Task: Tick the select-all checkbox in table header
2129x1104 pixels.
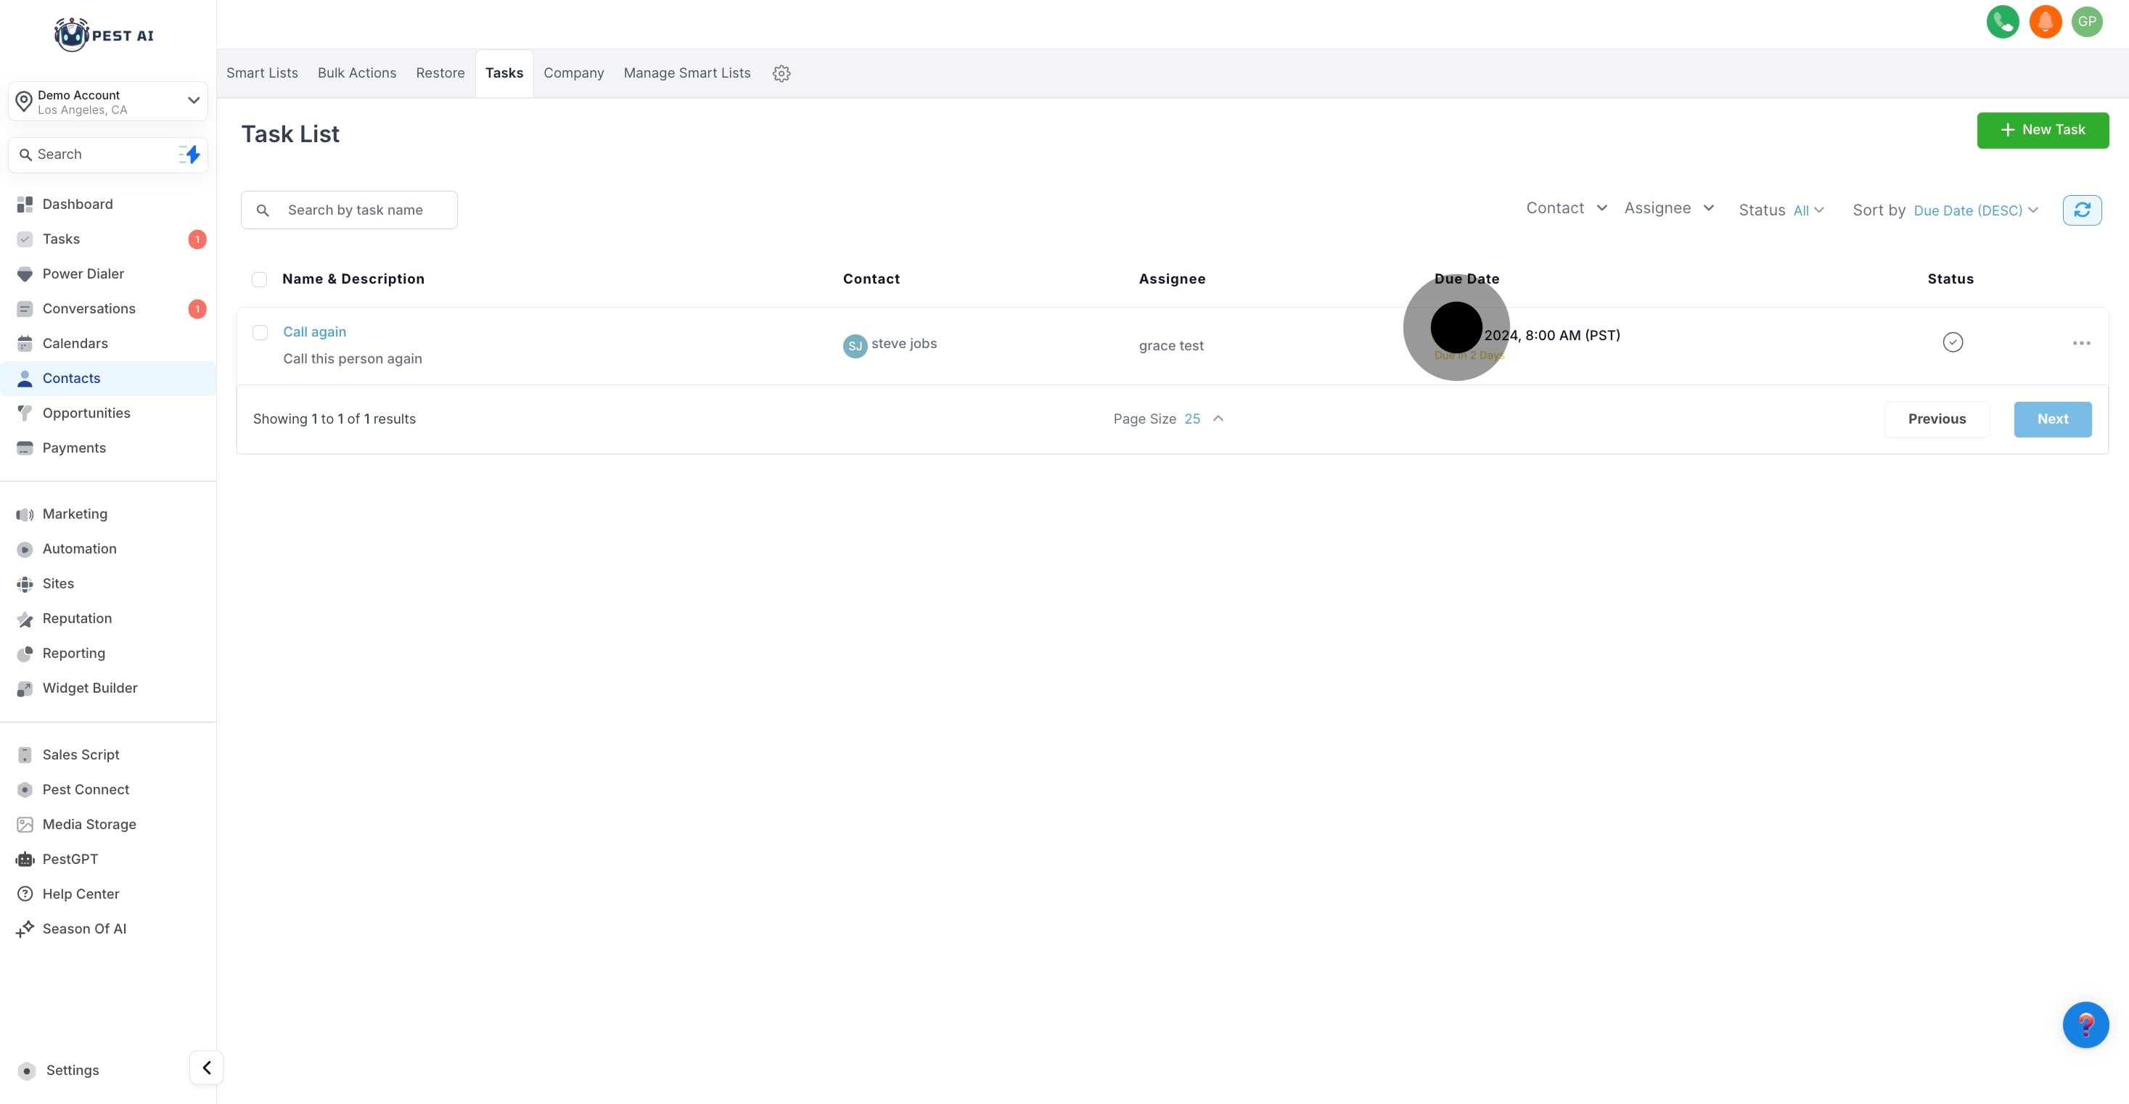Action: (x=260, y=279)
